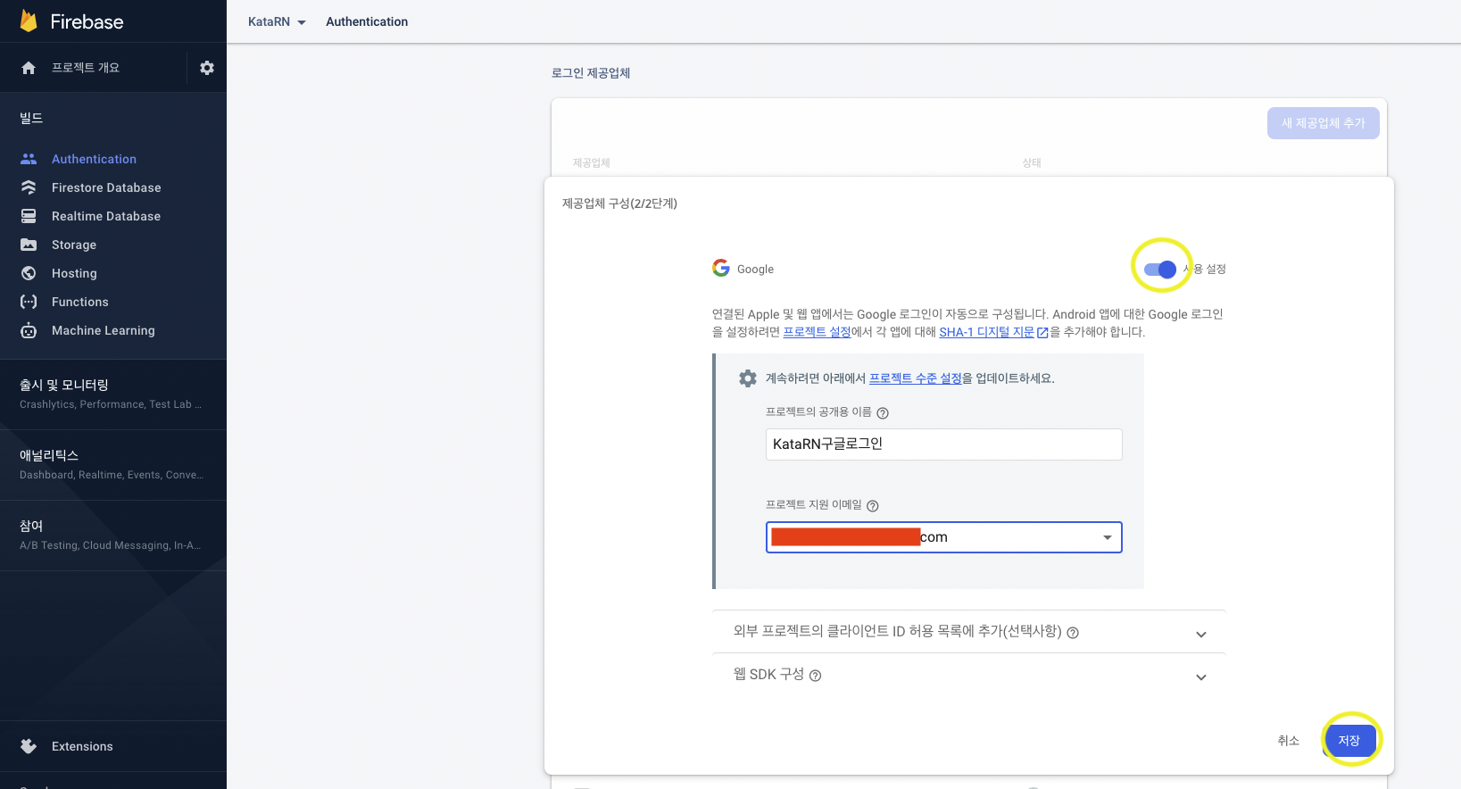
Task: Open the 프로젝트 설정 link
Action: 817,332
